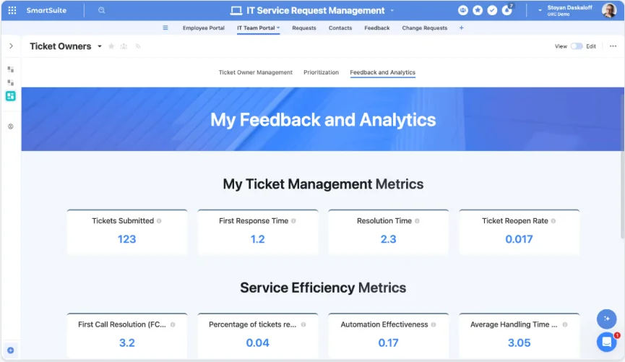
Task: Click First Call Resolution value 3.2
Action: pos(126,343)
